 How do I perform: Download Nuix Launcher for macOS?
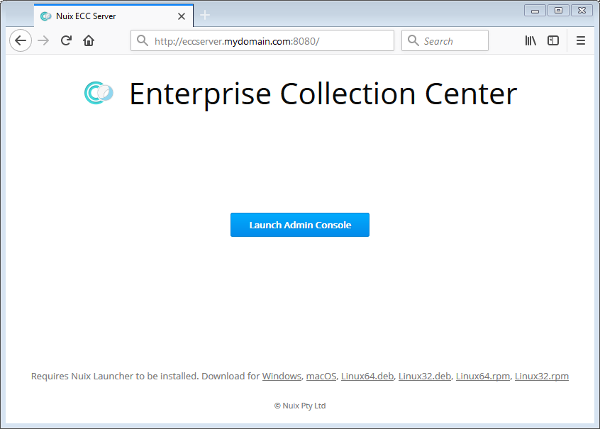[321, 377]
